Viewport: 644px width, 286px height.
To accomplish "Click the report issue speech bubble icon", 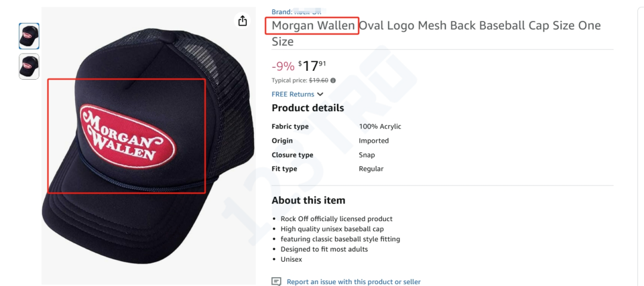I will (x=276, y=281).
